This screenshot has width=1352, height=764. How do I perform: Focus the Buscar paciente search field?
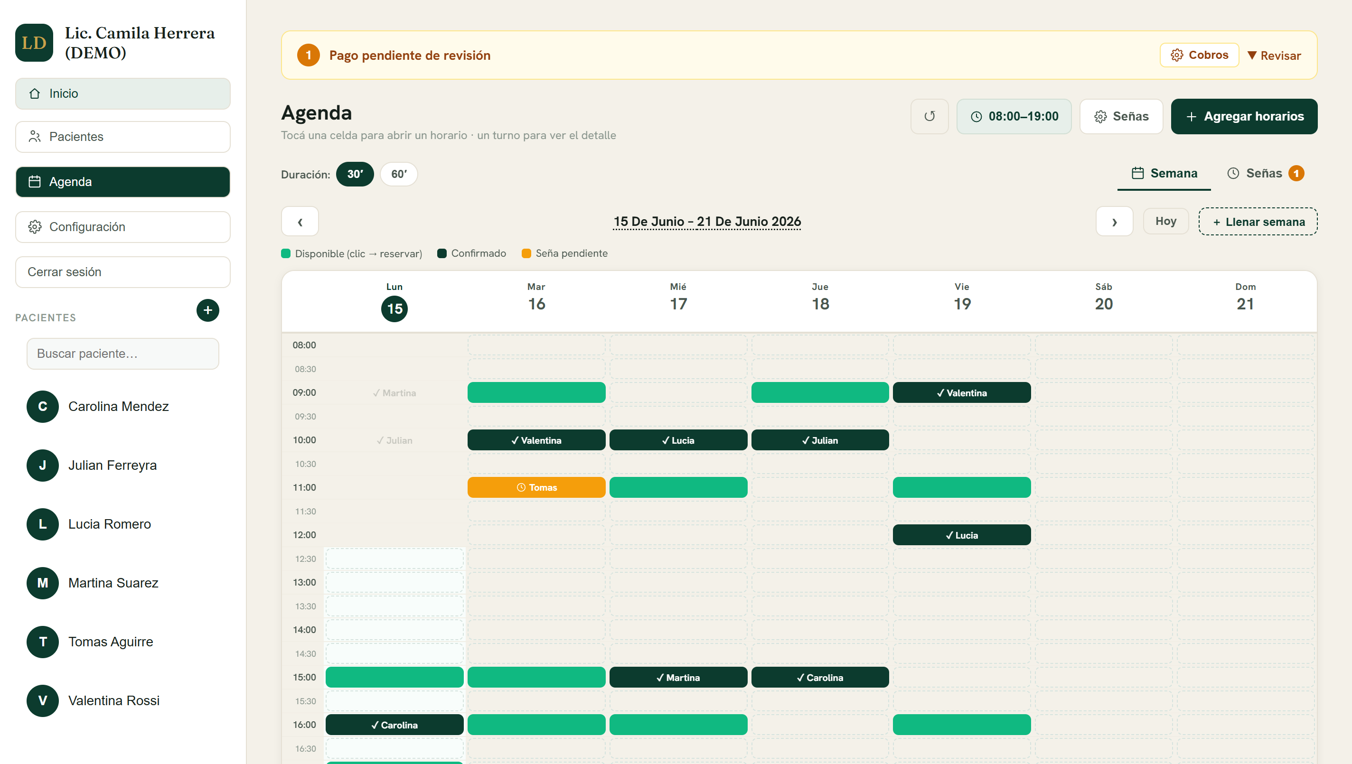point(123,354)
